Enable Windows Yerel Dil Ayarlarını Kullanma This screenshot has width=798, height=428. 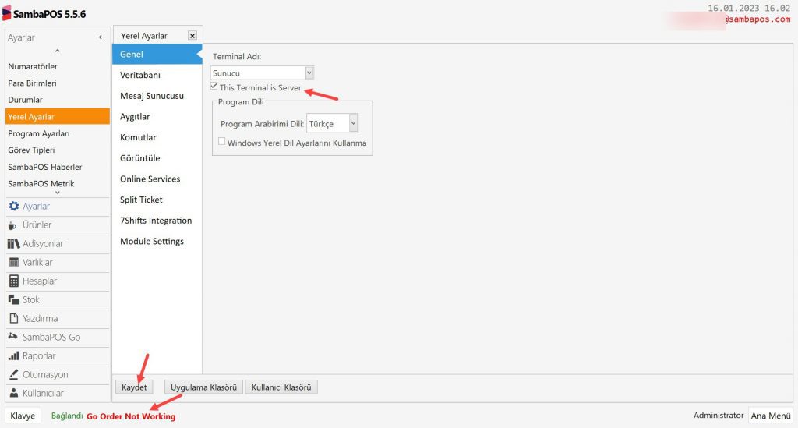click(x=222, y=142)
